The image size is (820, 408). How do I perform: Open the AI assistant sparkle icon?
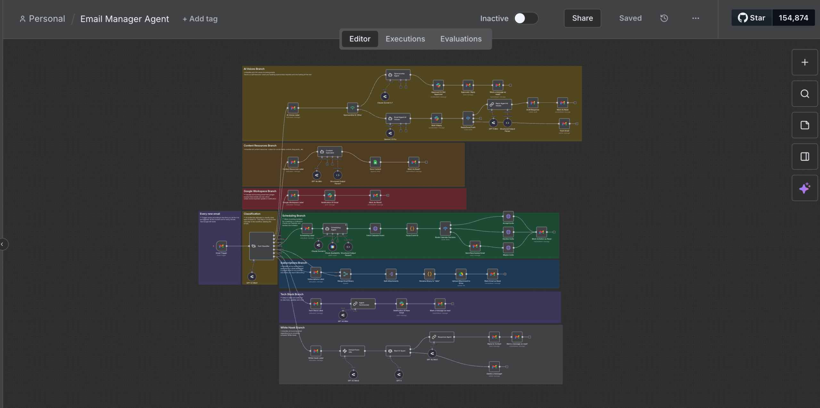tap(804, 188)
